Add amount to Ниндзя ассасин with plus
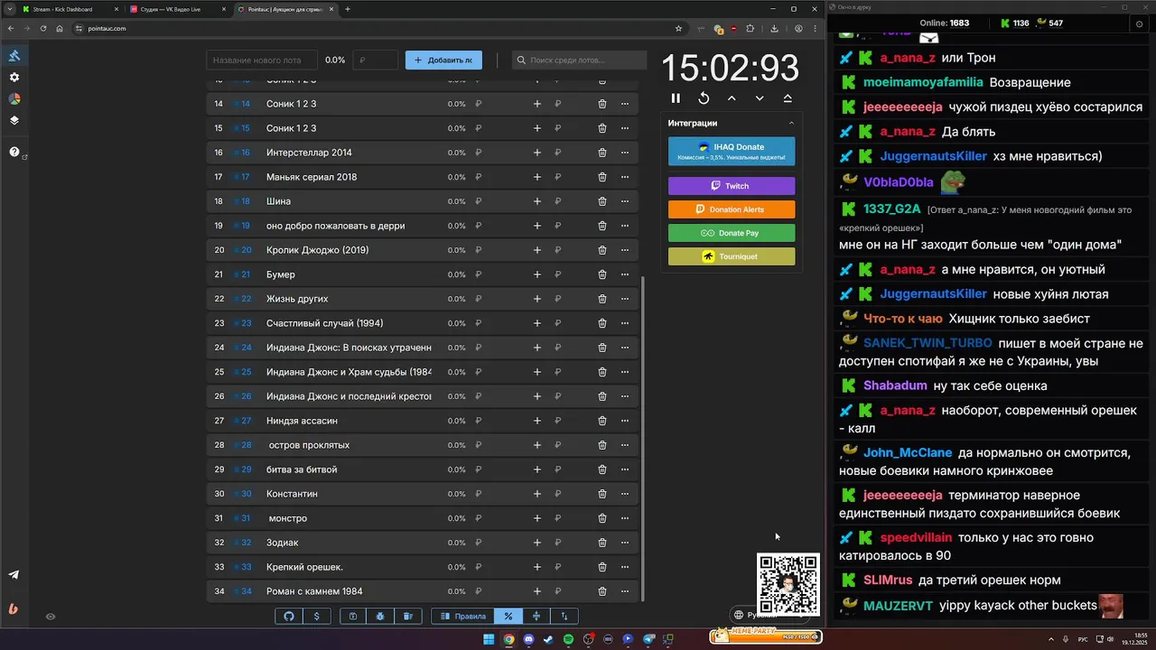The width and height of the screenshot is (1156, 650). (x=537, y=421)
